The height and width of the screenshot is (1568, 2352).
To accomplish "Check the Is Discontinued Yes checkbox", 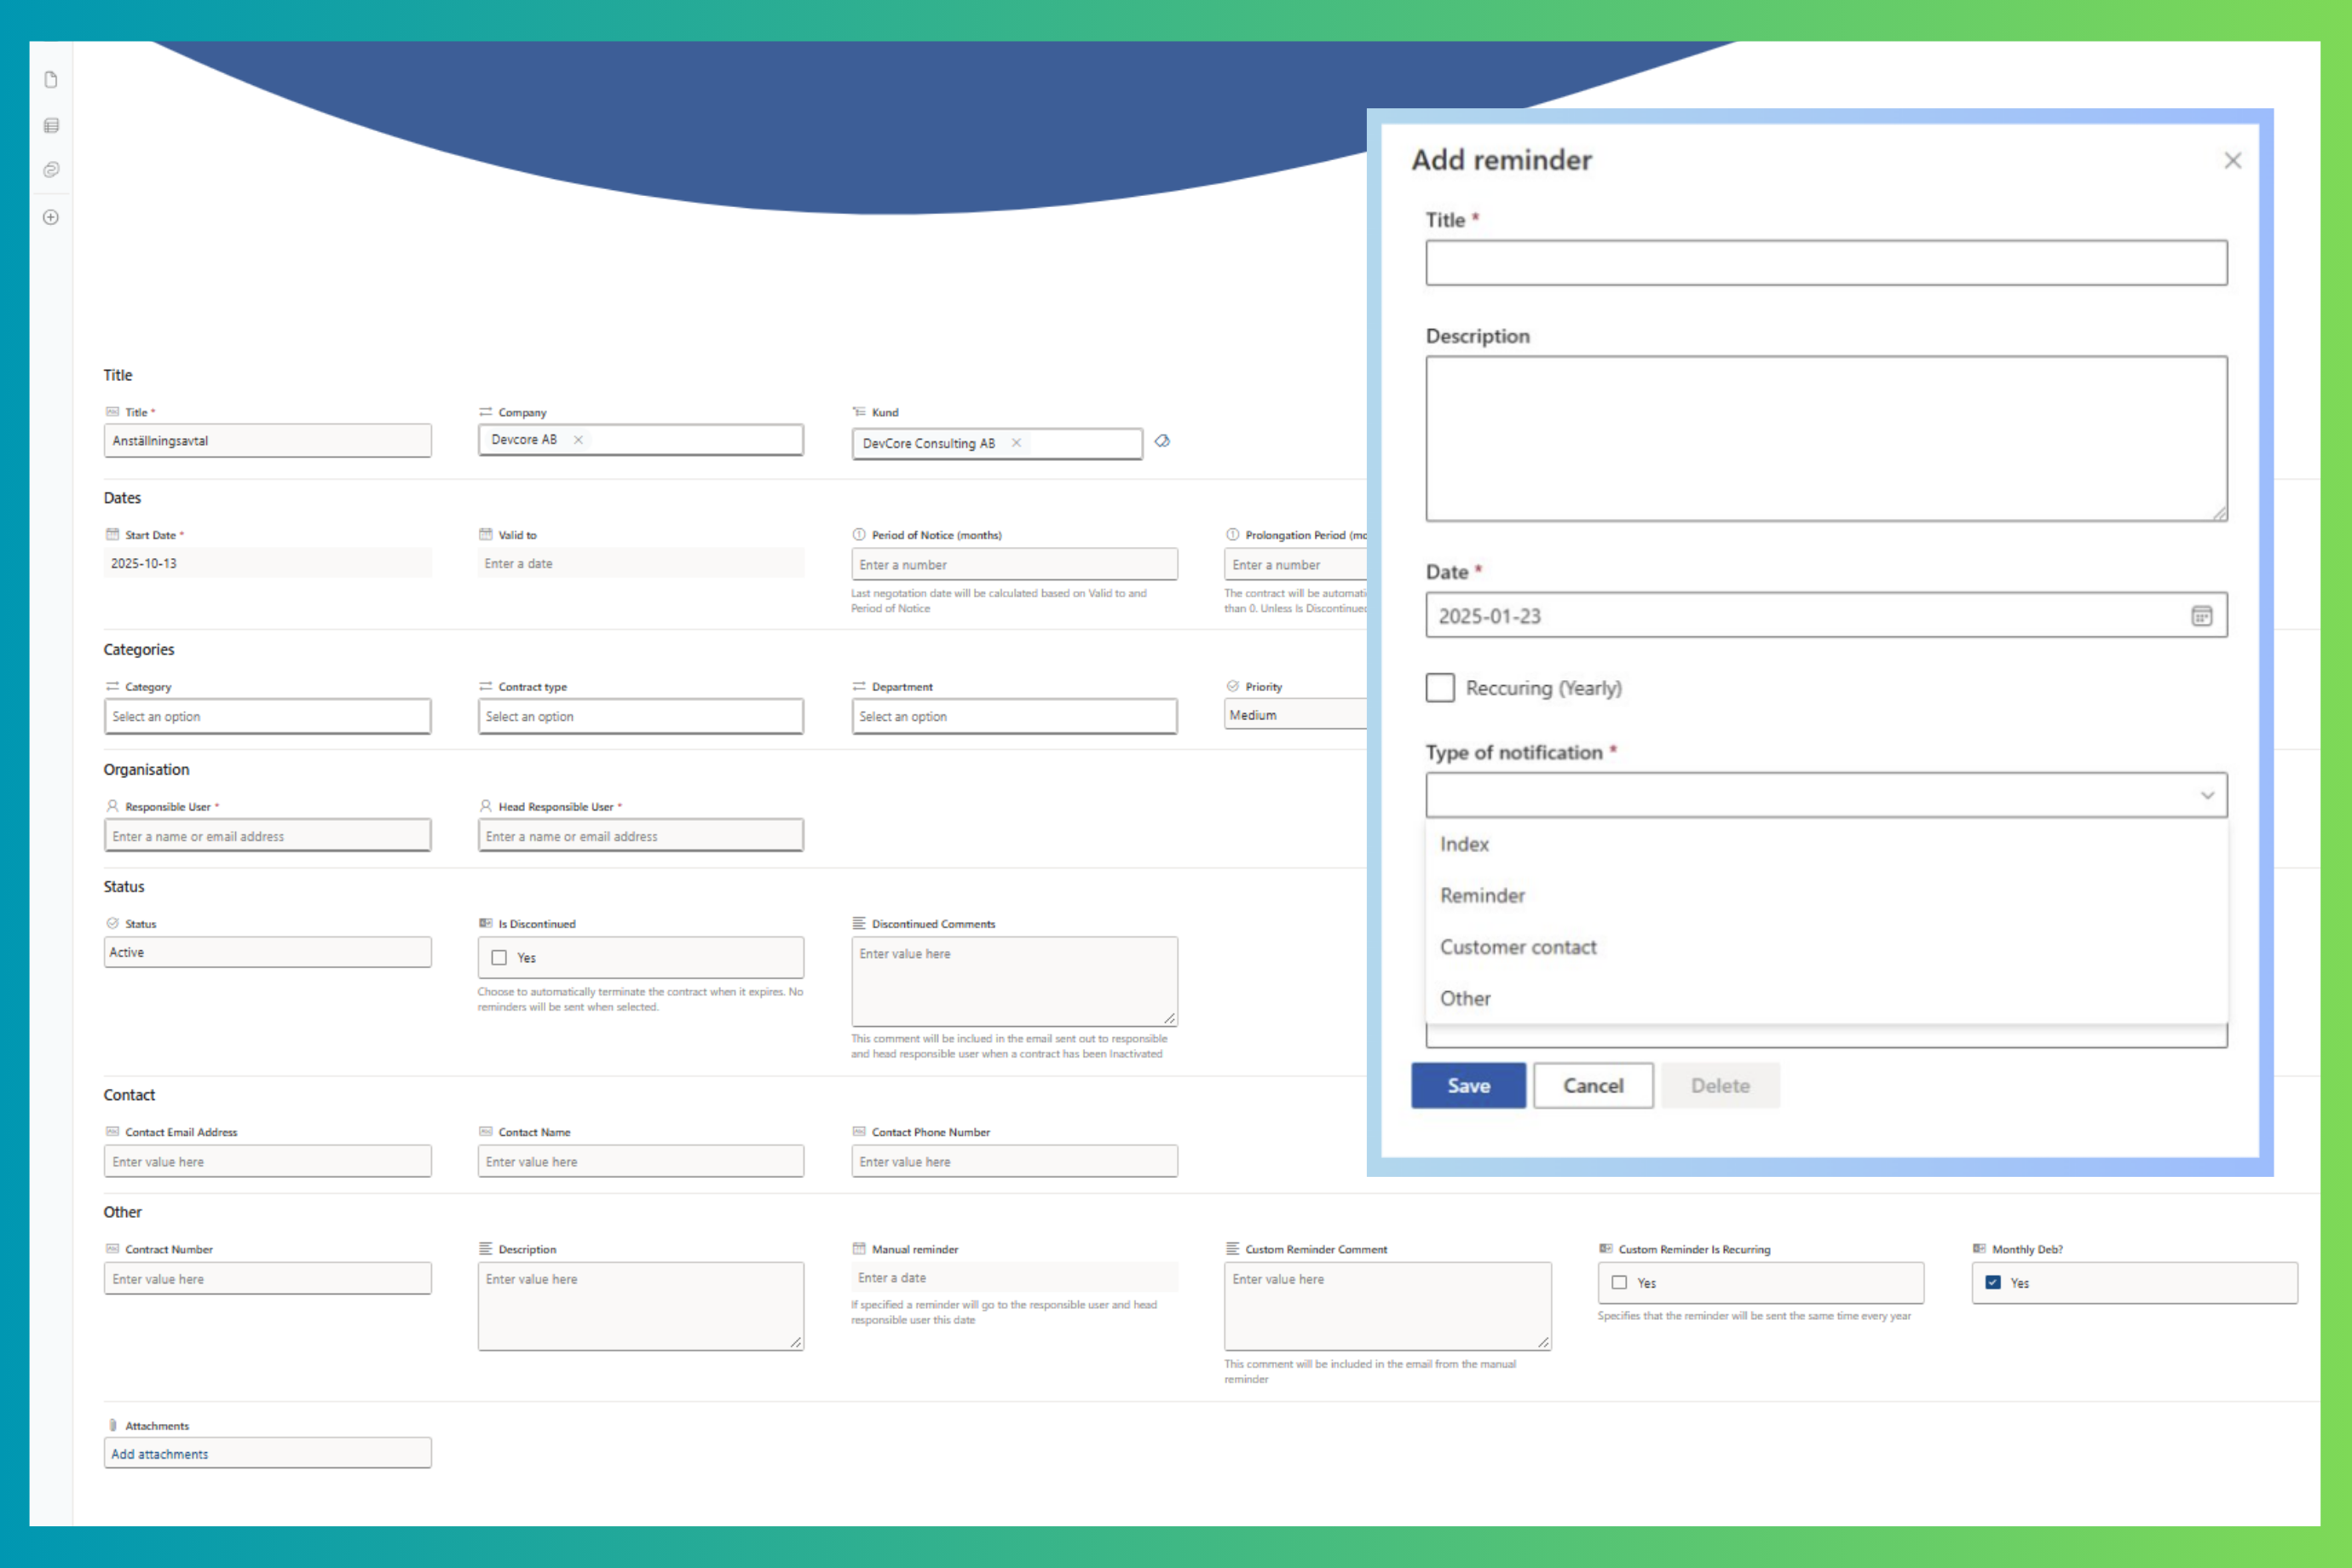I will [x=499, y=958].
